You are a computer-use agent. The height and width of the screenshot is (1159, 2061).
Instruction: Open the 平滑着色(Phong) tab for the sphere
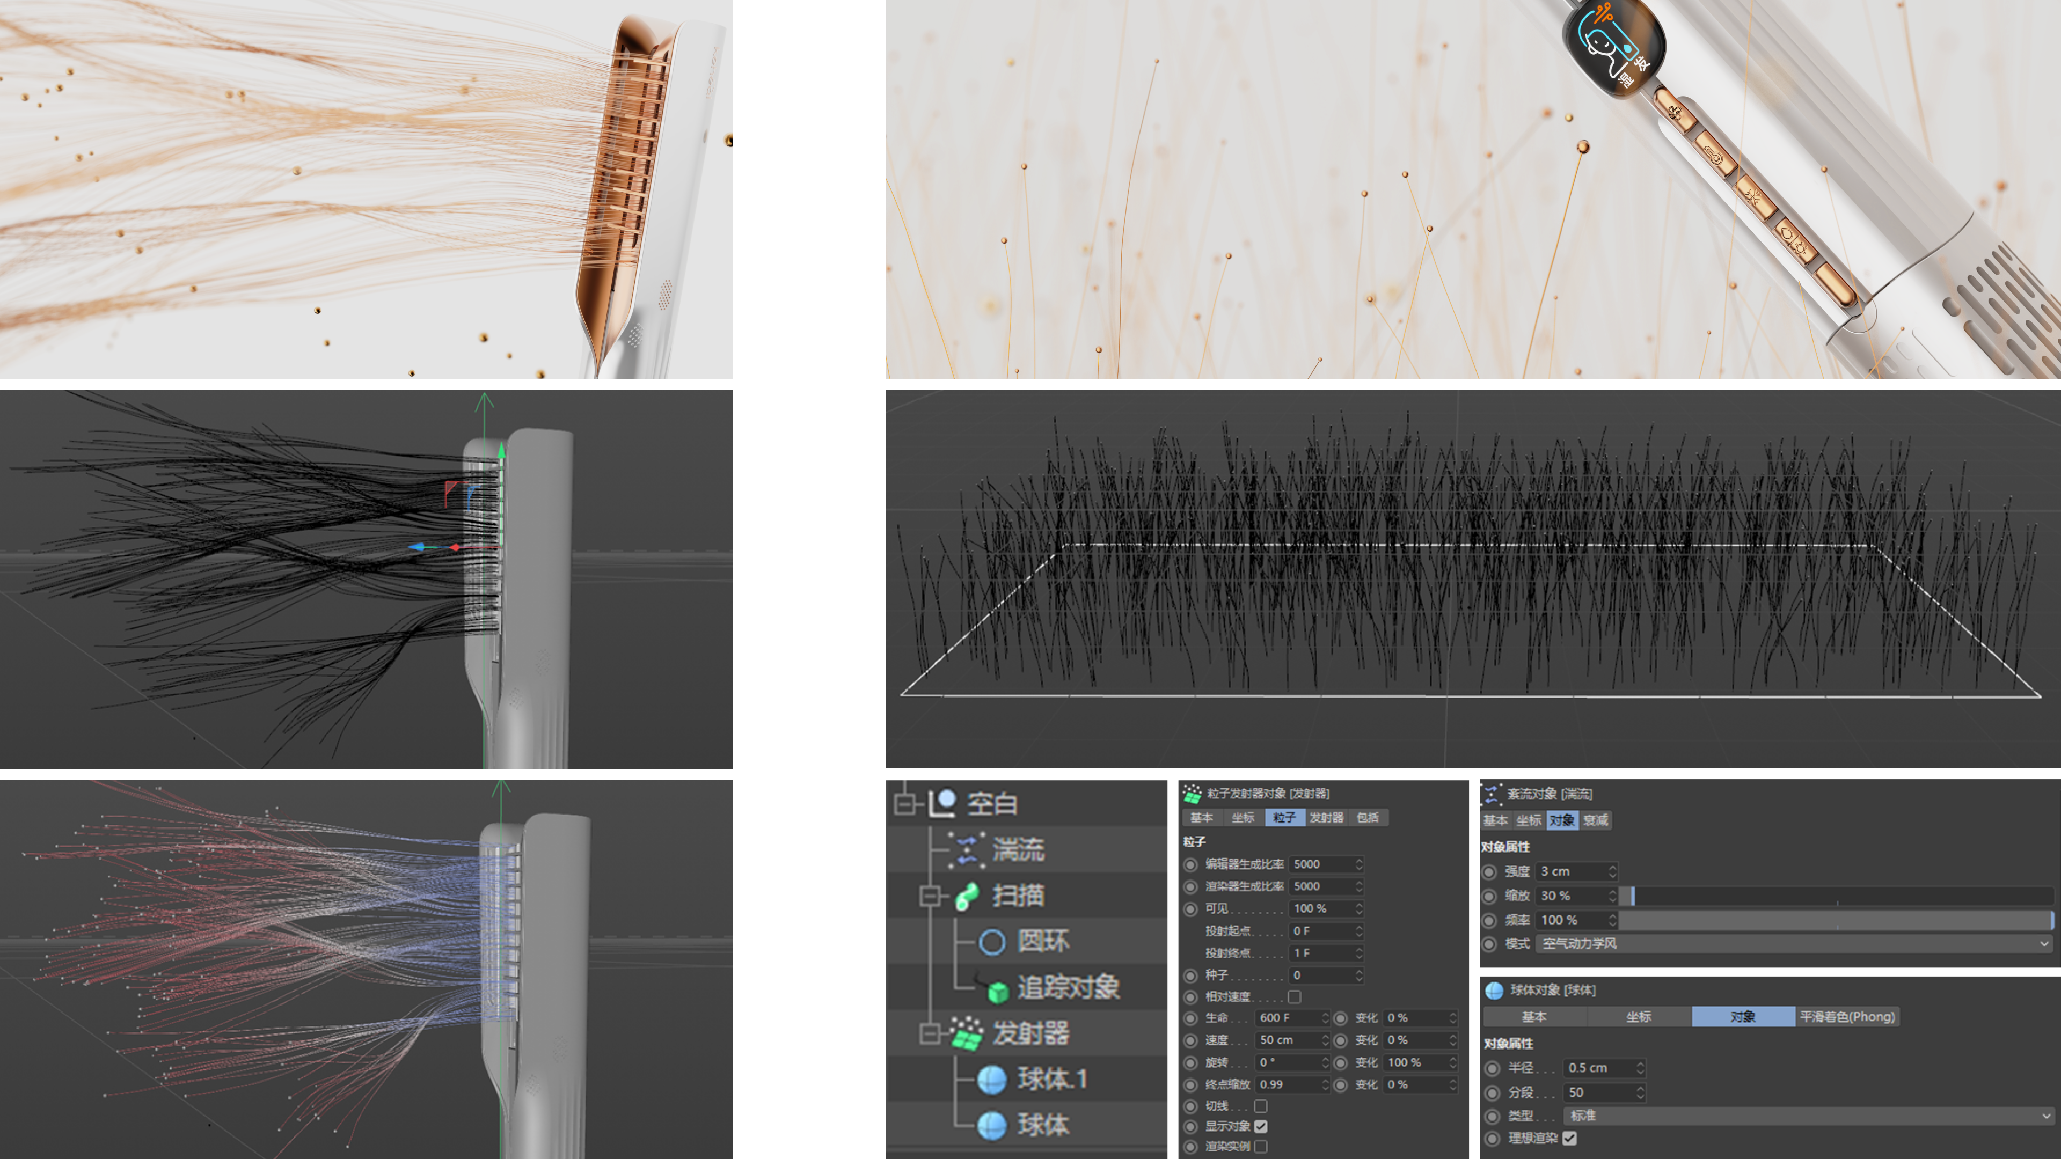pyautogui.click(x=1848, y=1017)
